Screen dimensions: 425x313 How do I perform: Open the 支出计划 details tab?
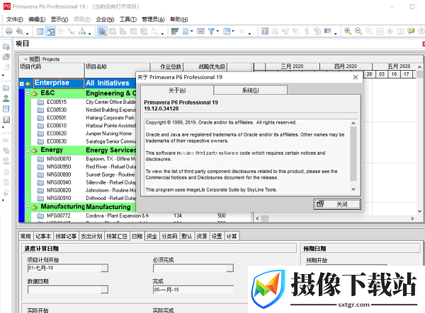coord(91,236)
